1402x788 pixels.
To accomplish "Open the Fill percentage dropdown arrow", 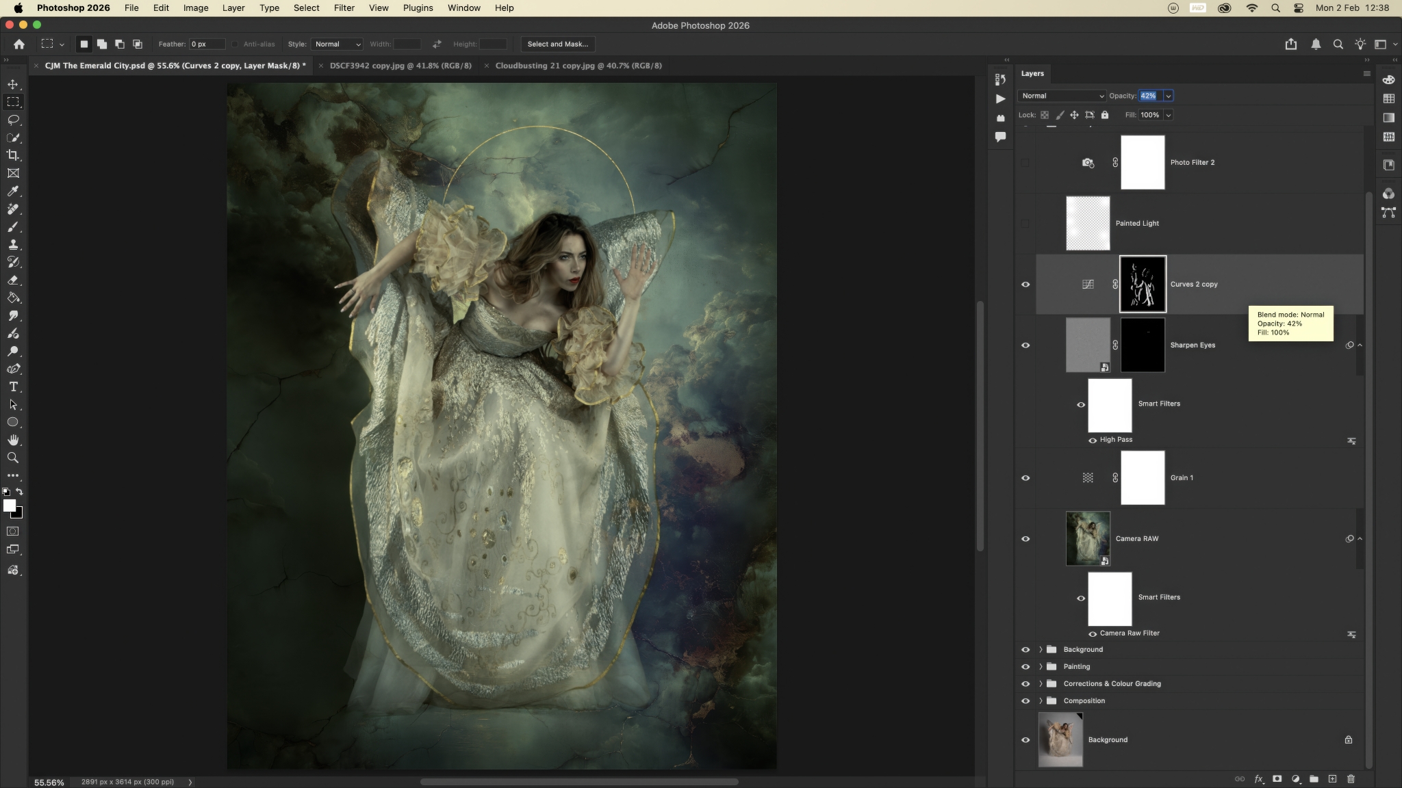I will pos(1169,115).
